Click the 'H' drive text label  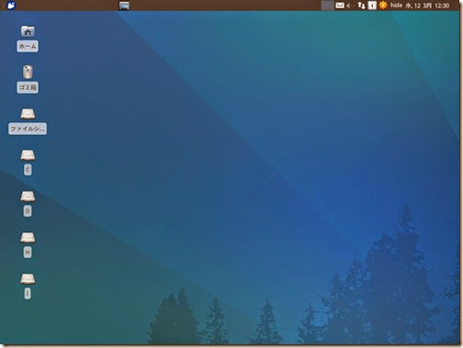coord(28,253)
